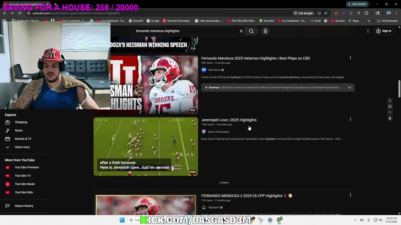Open the purple P extension icon
Viewport: 401px width, 225px height.
pyautogui.click(x=344, y=13)
